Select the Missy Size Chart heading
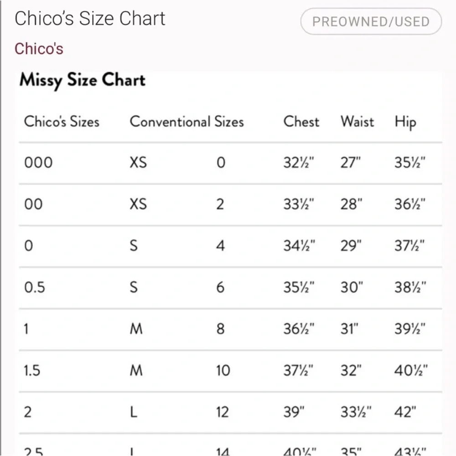The height and width of the screenshot is (456, 456). [x=82, y=80]
